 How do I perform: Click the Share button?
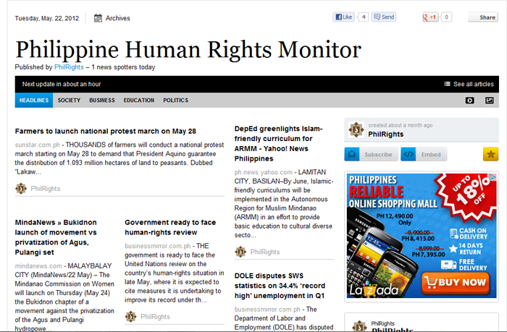coord(482,17)
